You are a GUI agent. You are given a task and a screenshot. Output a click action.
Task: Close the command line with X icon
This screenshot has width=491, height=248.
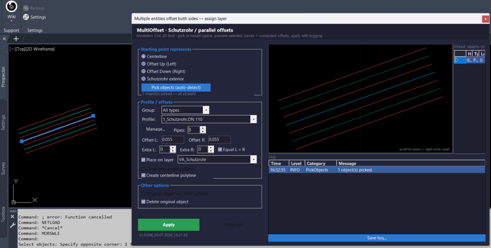point(12,216)
